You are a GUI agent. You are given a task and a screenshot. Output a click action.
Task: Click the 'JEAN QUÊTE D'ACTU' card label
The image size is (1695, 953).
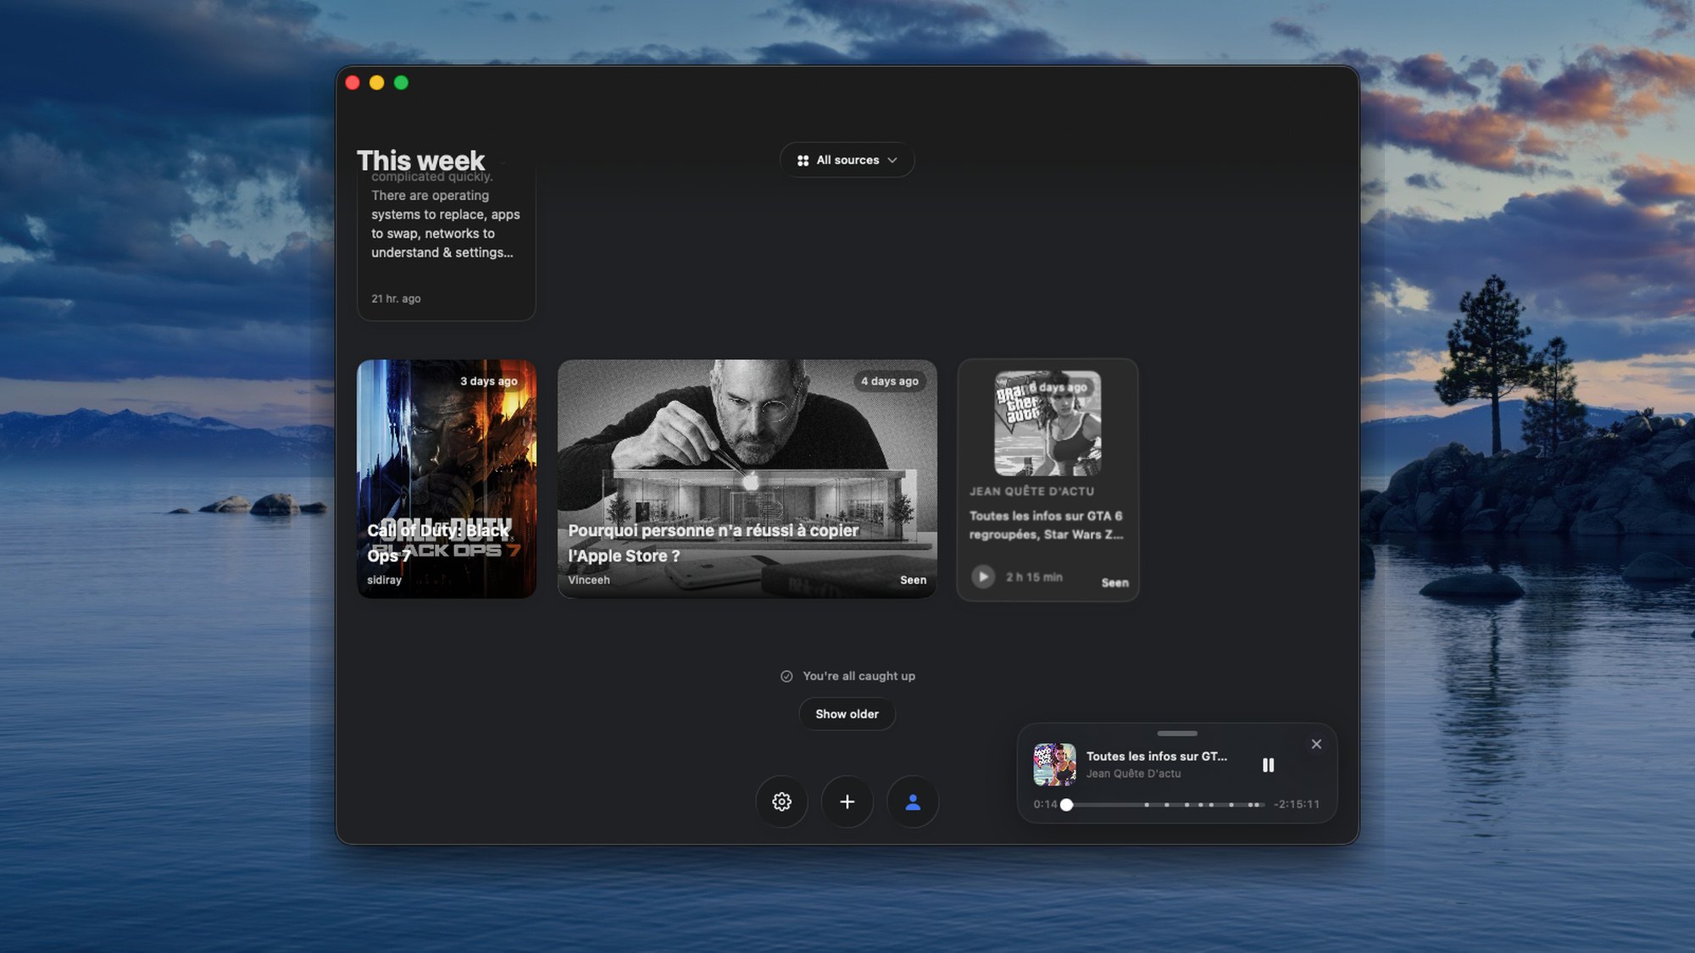[1031, 491]
